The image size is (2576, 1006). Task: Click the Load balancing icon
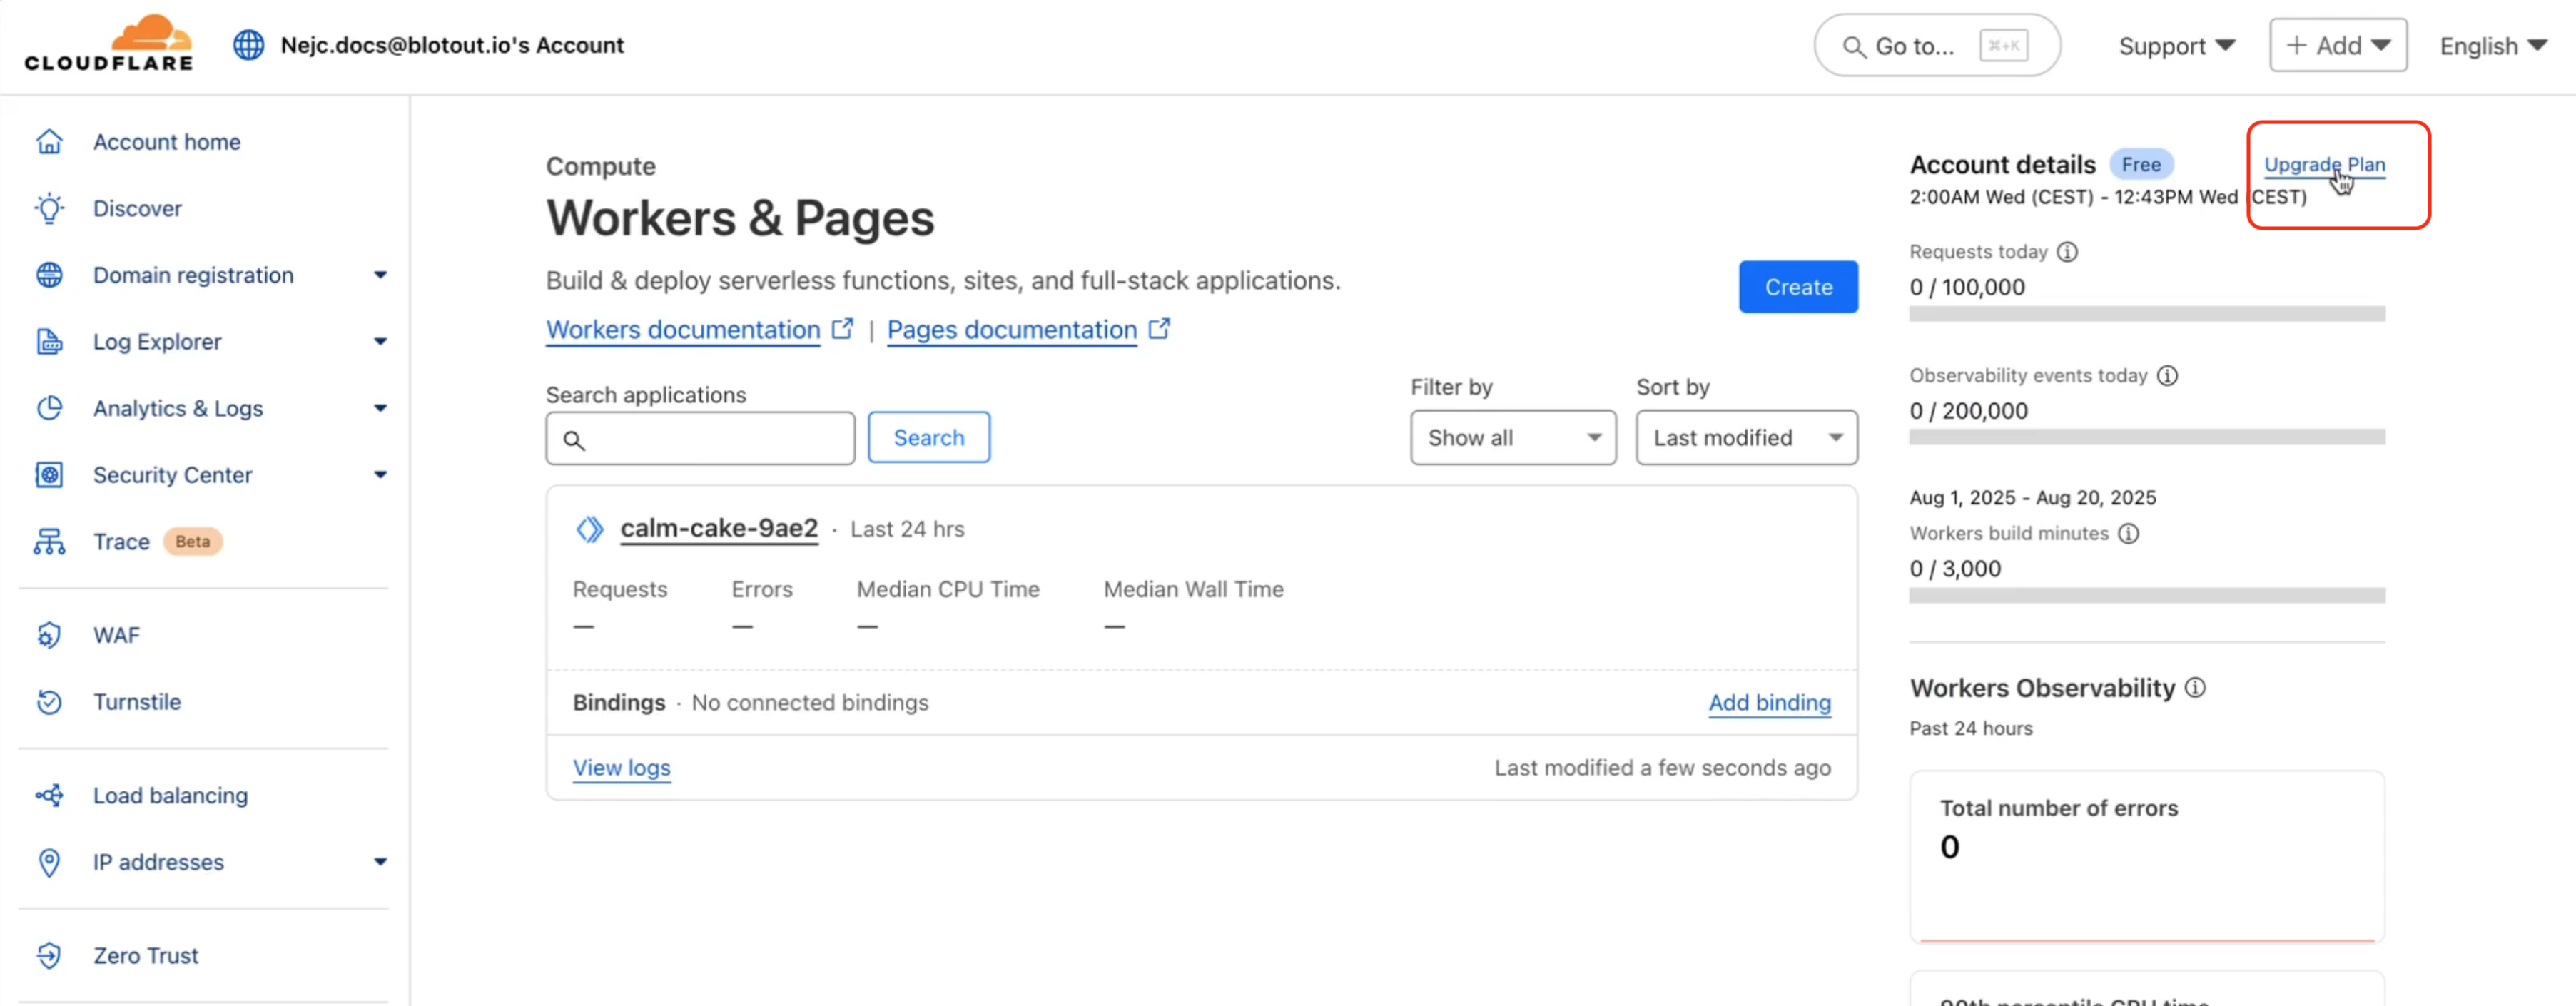(x=49, y=795)
